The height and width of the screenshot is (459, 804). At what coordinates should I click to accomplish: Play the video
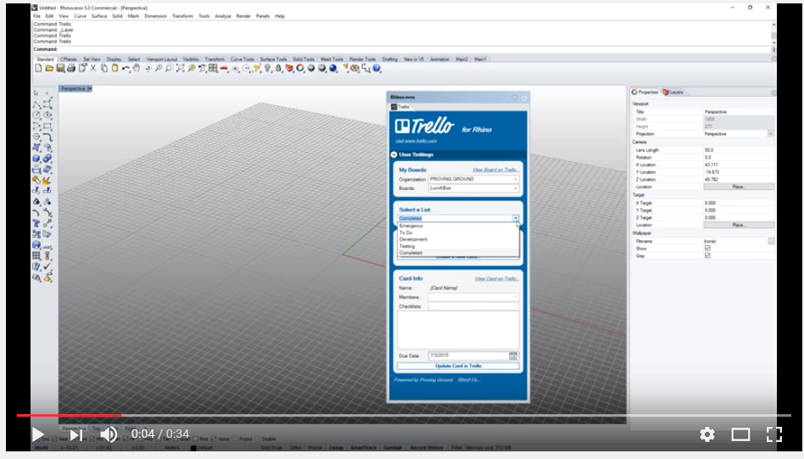tap(38, 434)
